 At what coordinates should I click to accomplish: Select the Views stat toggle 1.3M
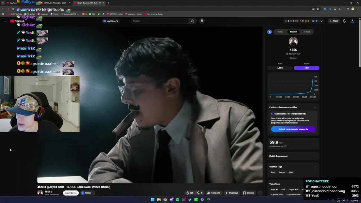(307, 68)
